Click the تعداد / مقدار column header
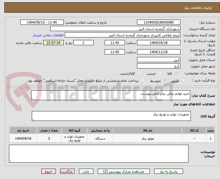This screenshot has width=220, height=179. click(49, 130)
